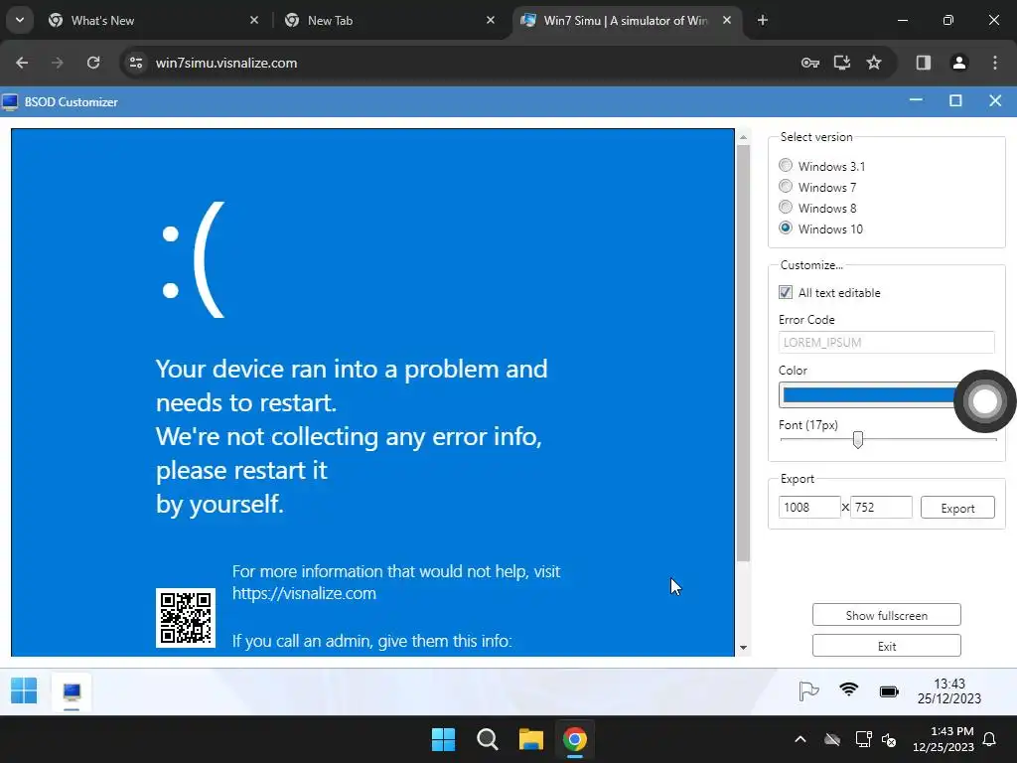Open a new browser tab with plus
This screenshot has height=763, width=1017.
tap(763, 20)
